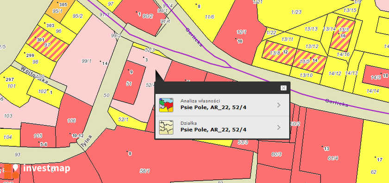This screenshot has height=183, width=389.
Task: Select striped parcel 13/8 on map
Action: click(279, 53)
